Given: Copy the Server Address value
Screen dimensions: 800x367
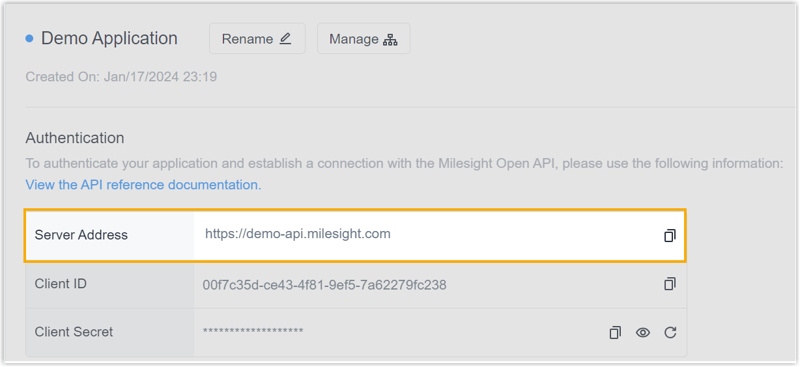Looking at the screenshot, I should [670, 236].
